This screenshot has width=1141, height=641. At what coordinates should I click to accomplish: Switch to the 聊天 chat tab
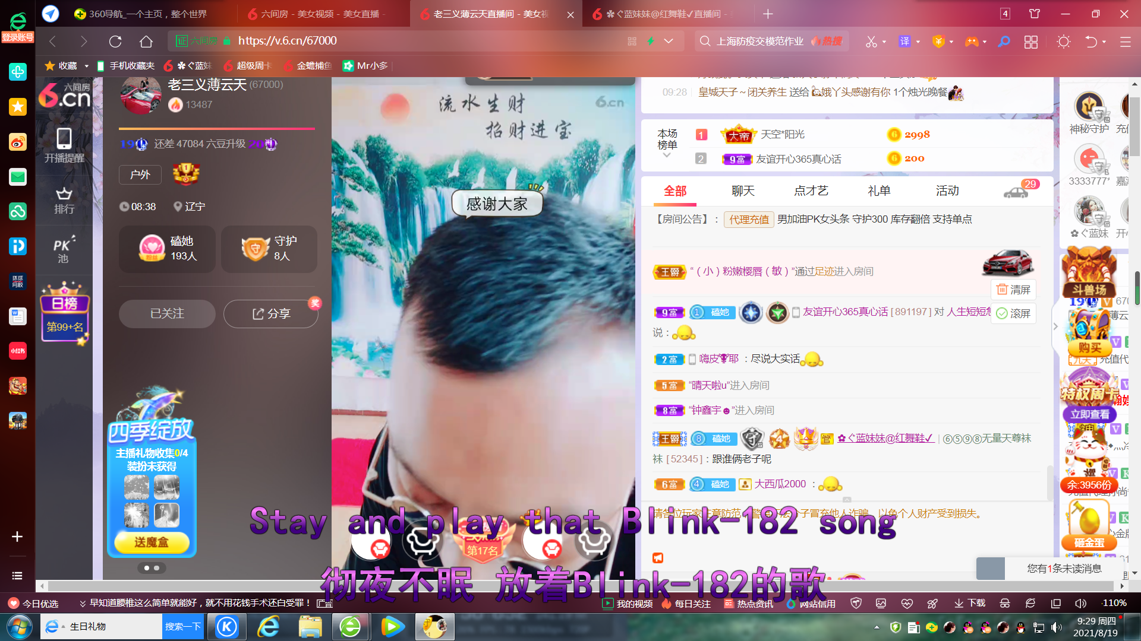[743, 191]
